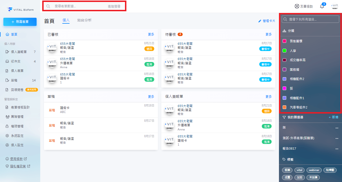Click the 首頁 home sidebar icon
This screenshot has width=342, height=182.
8,34
